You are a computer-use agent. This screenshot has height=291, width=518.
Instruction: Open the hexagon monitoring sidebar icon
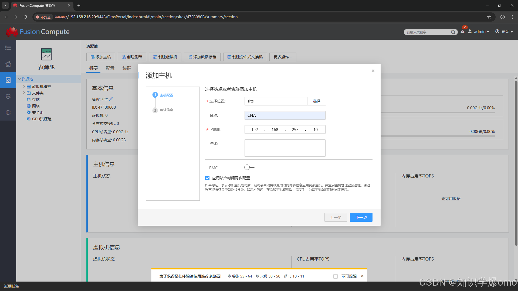8,96
